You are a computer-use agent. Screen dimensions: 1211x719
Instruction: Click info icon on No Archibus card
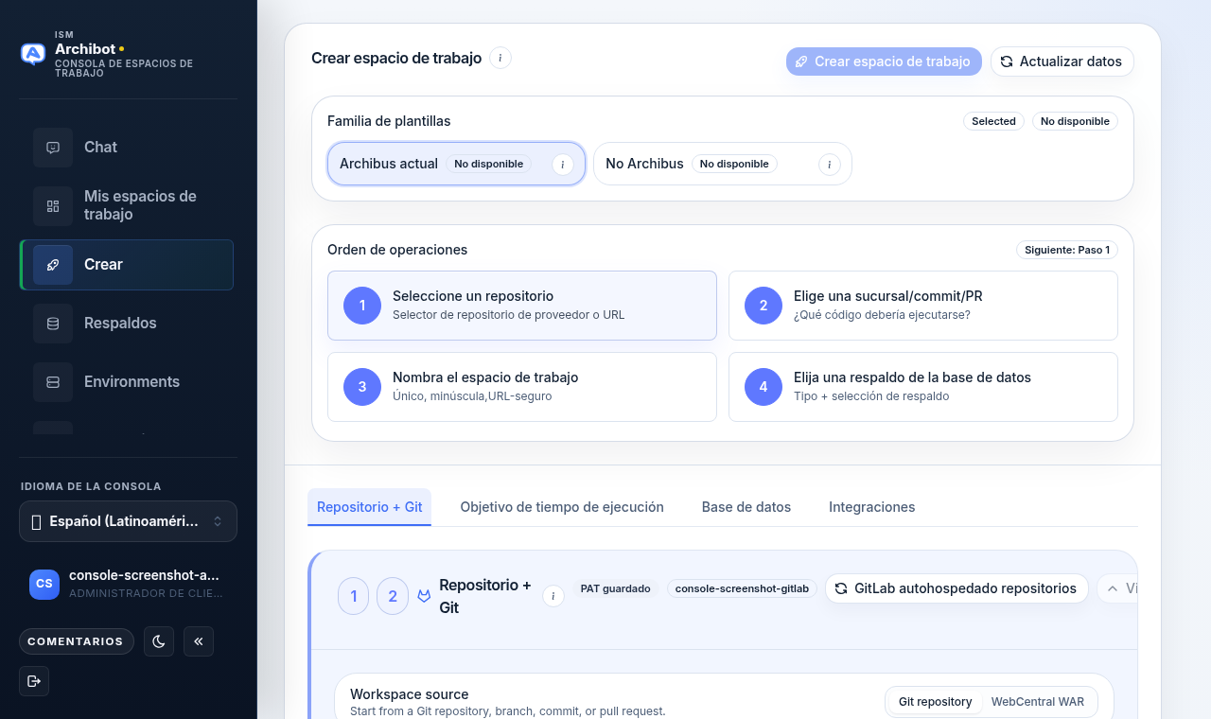tap(830, 165)
